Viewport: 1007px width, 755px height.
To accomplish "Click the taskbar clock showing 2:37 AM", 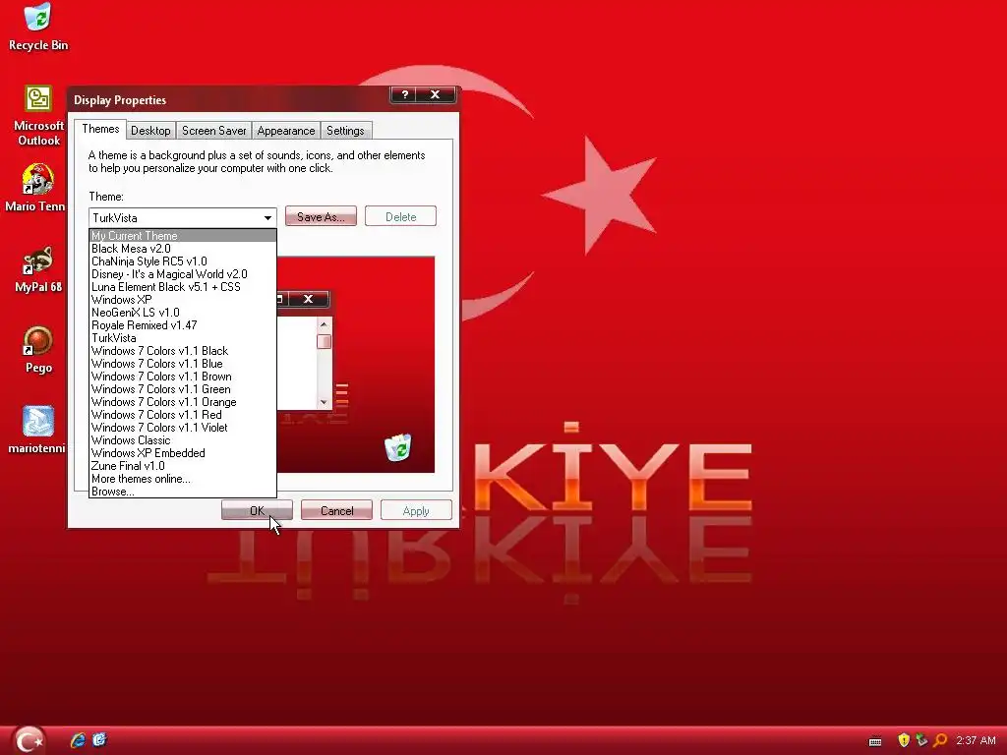I will 976,740.
